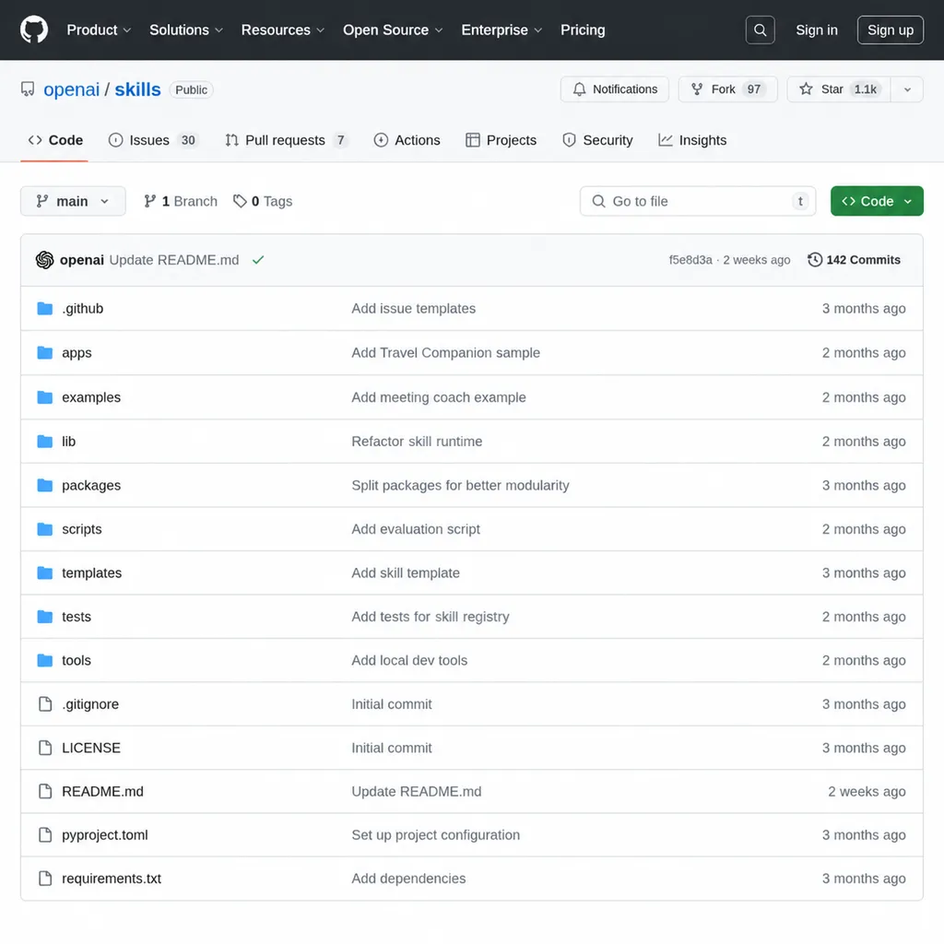
Task: Expand the Enterprise menu
Action: (x=501, y=30)
